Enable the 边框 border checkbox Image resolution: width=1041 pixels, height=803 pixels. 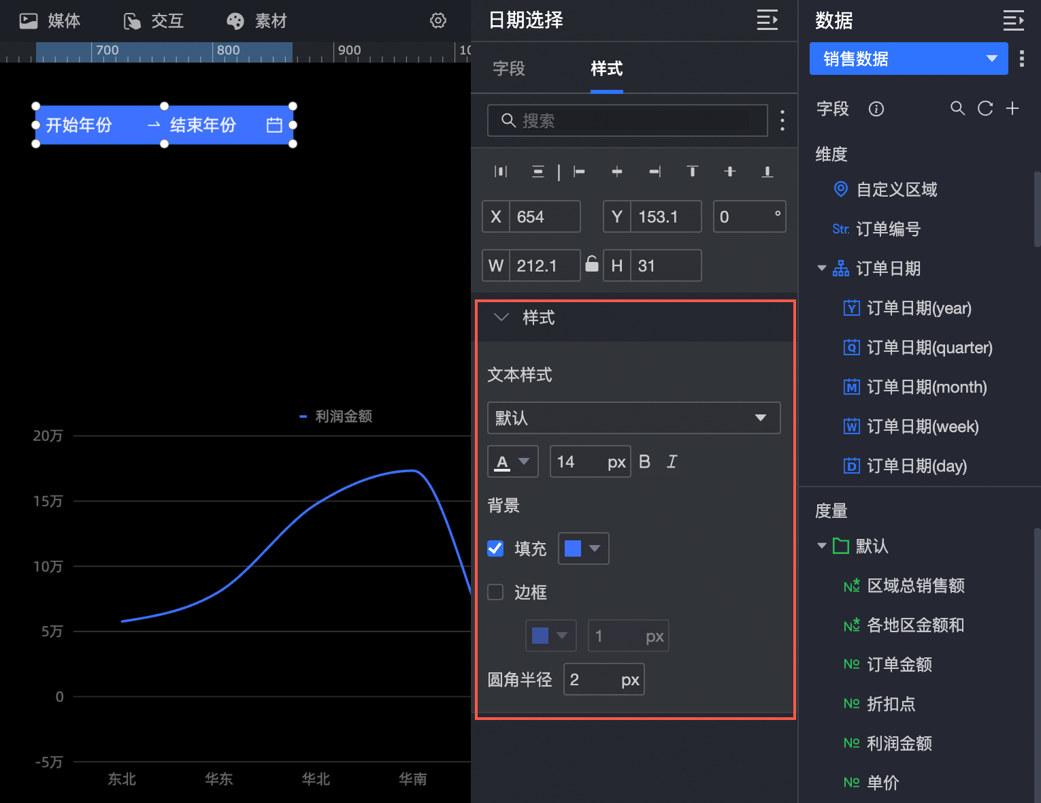(495, 592)
